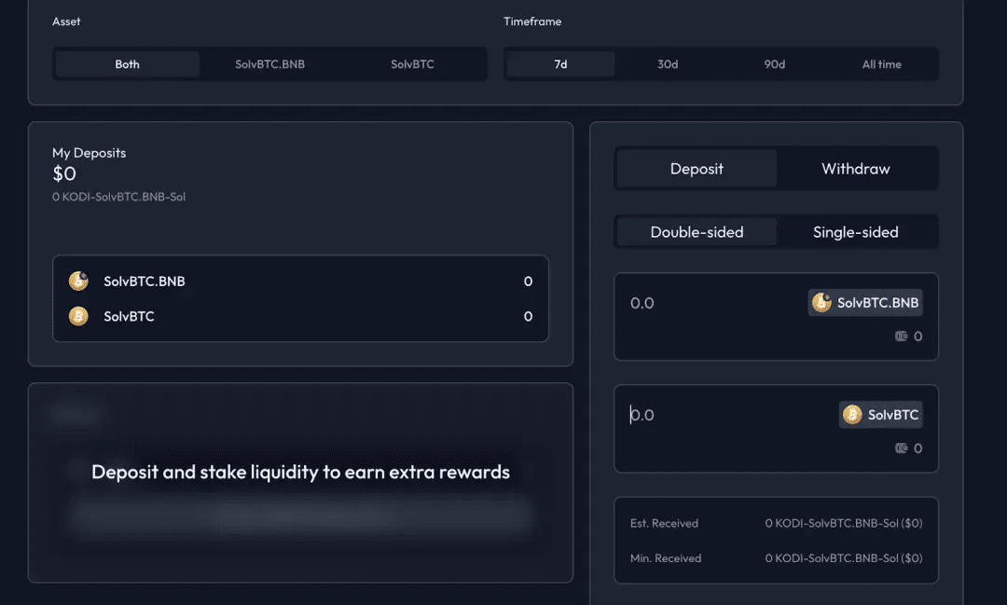Select Single-sided deposit mode
The image size is (1007, 605).
(x=856, y=232)
